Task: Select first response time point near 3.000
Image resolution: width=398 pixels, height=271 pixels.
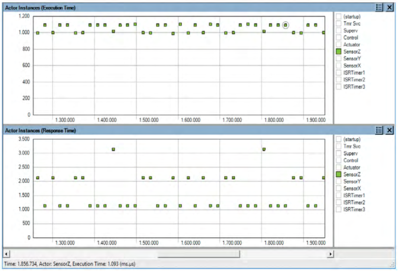Action: (x=114, y=149)
